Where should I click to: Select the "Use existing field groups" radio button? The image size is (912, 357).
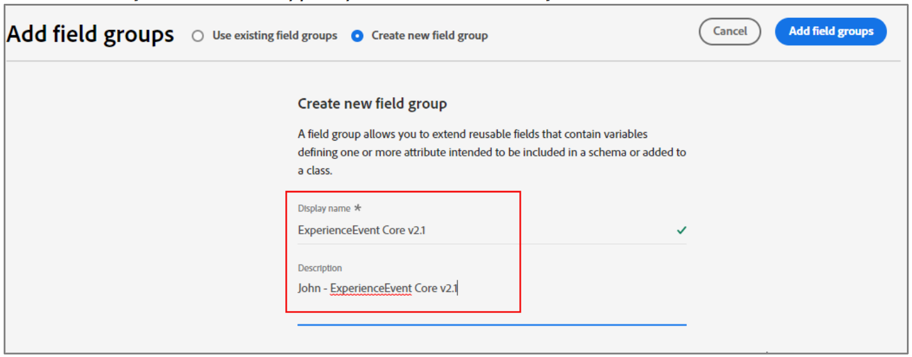[x=198, y=36]
